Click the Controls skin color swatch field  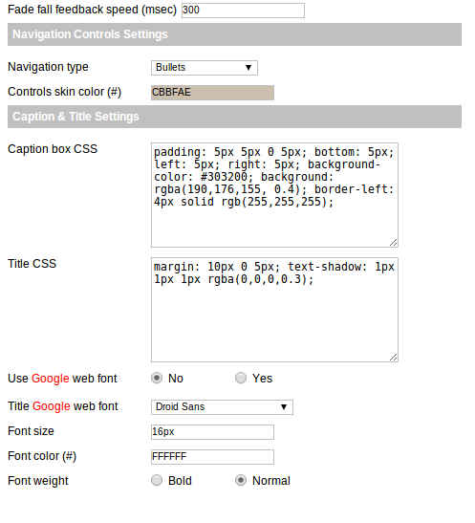pyautogui.click(x=212, y=93)
